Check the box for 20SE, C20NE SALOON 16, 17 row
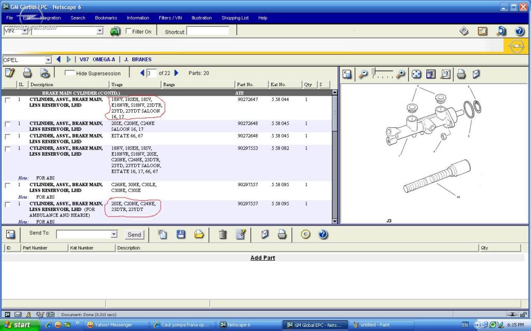This screenshot has height=331, width=531. tap(7, 124)
